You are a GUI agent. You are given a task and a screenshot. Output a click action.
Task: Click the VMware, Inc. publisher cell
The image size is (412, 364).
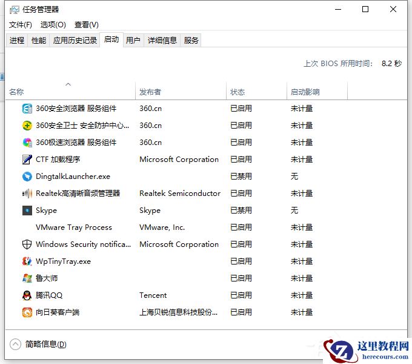pos(162,227)
